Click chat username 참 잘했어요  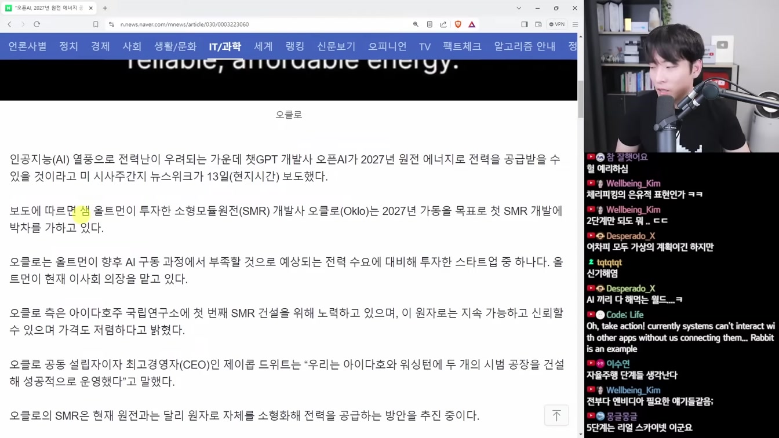(x=627, y=157)
